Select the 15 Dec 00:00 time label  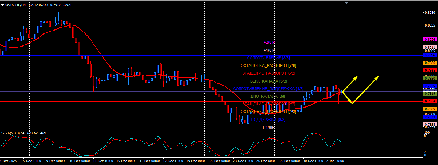coord(127,161)
